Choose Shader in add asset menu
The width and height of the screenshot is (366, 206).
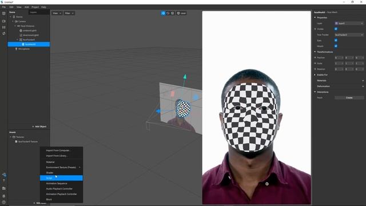pos(61,173)
